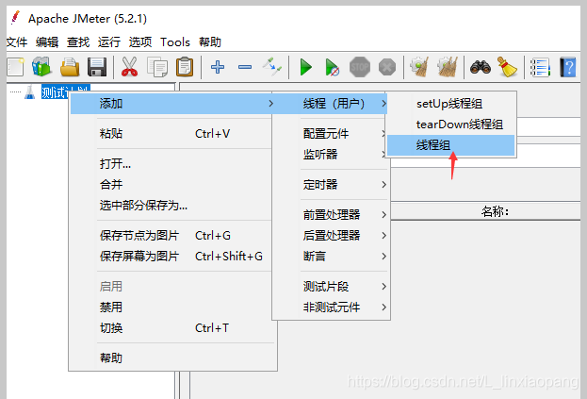The image size is (587, 399).
Task: Click the Cut scissors icon
Action: point(129,67)
